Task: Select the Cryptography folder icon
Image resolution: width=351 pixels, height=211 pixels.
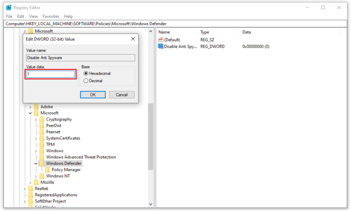Action: click(x=42, y=119)
